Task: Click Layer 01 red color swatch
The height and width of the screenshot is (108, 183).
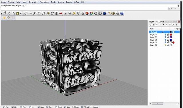Action: [x=171, y=34]
